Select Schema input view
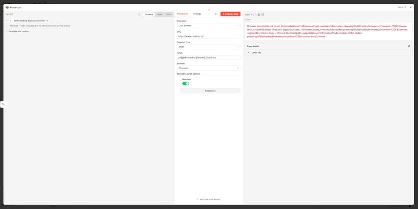The image size is (418, 209). coord(149,14)
